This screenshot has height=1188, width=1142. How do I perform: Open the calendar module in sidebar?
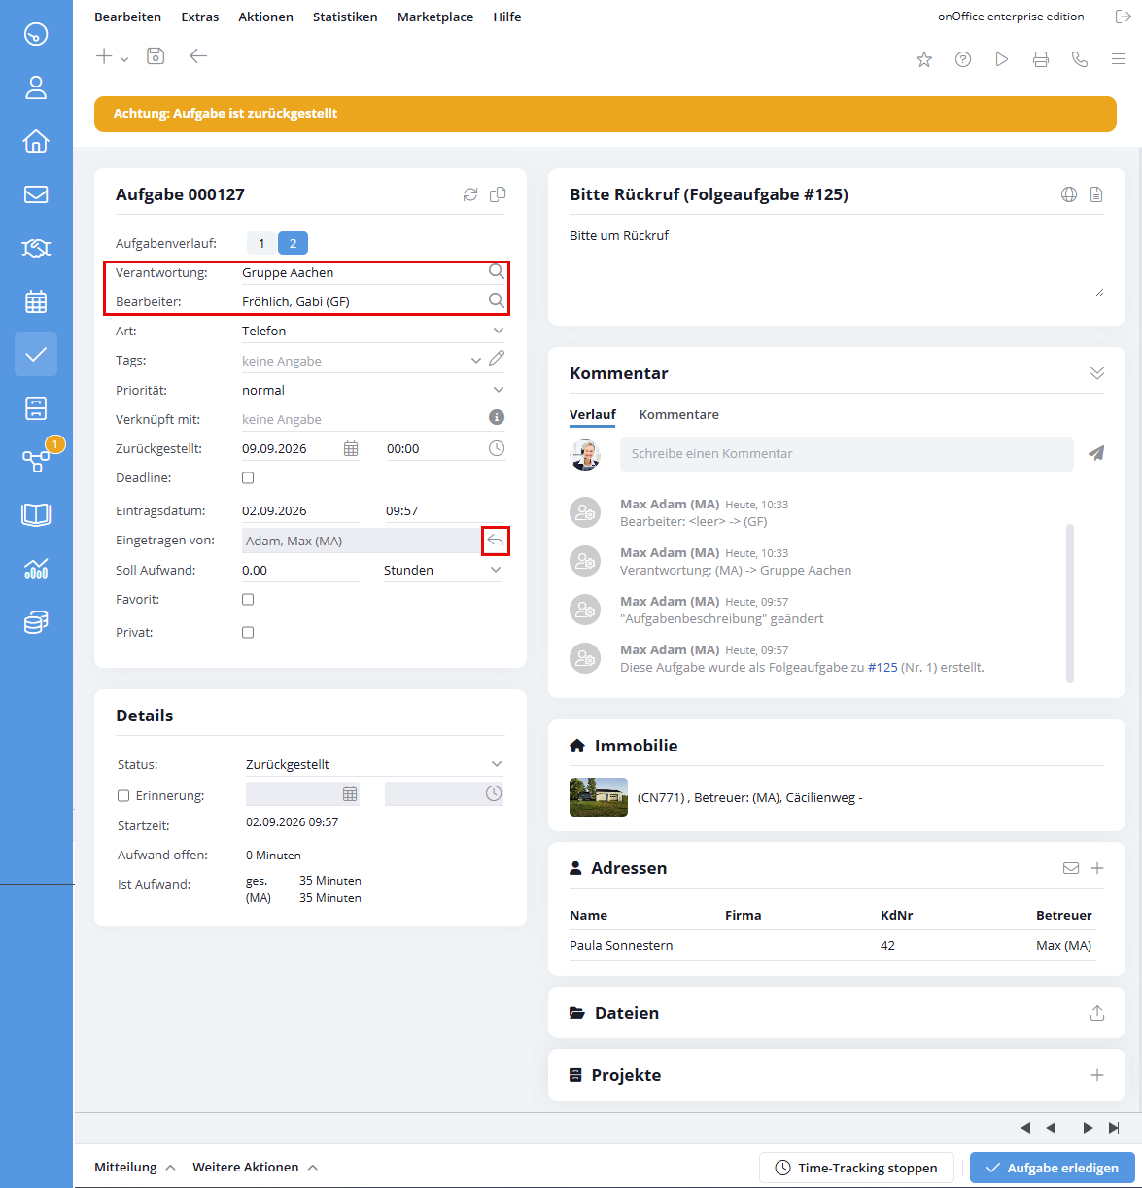[x=36, y=301]
